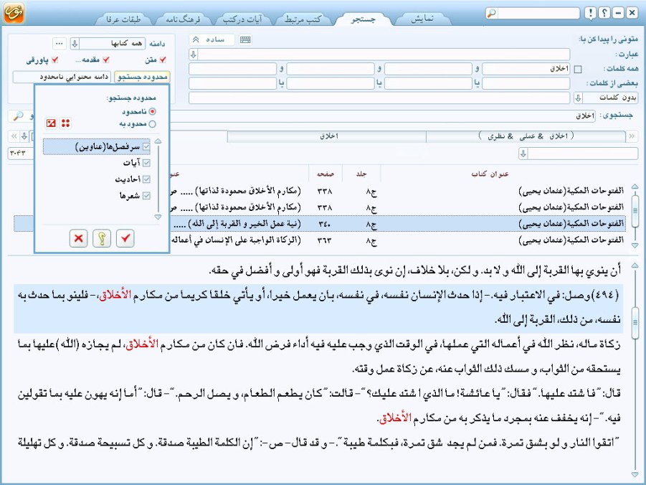Toggle the شعرها checkbox

pyautogui.click(x=146, y=195)
